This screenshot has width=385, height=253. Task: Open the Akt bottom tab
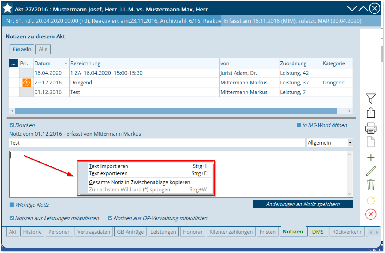13,232
